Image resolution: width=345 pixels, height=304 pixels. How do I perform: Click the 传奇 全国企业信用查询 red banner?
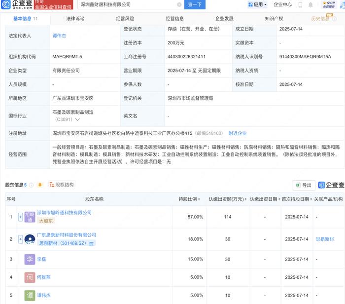pos(53,4)
